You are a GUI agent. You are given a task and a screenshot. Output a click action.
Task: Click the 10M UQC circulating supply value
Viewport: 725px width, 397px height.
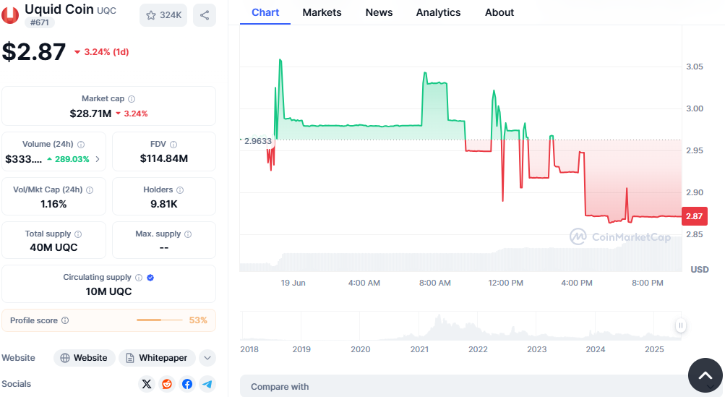[108, 291]
